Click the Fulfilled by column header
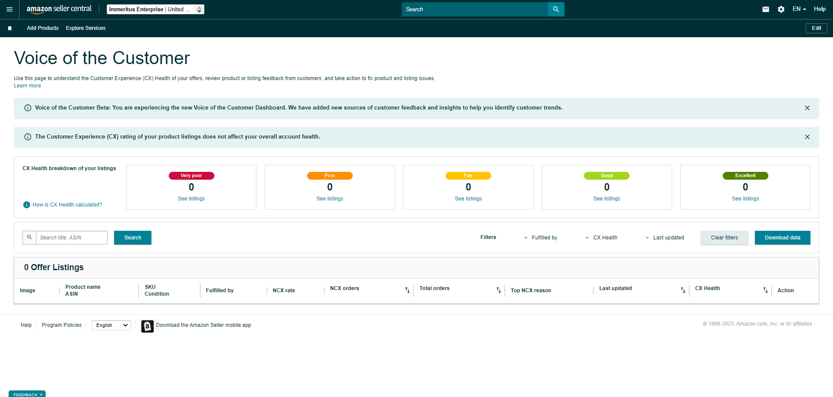 [220, 290]
